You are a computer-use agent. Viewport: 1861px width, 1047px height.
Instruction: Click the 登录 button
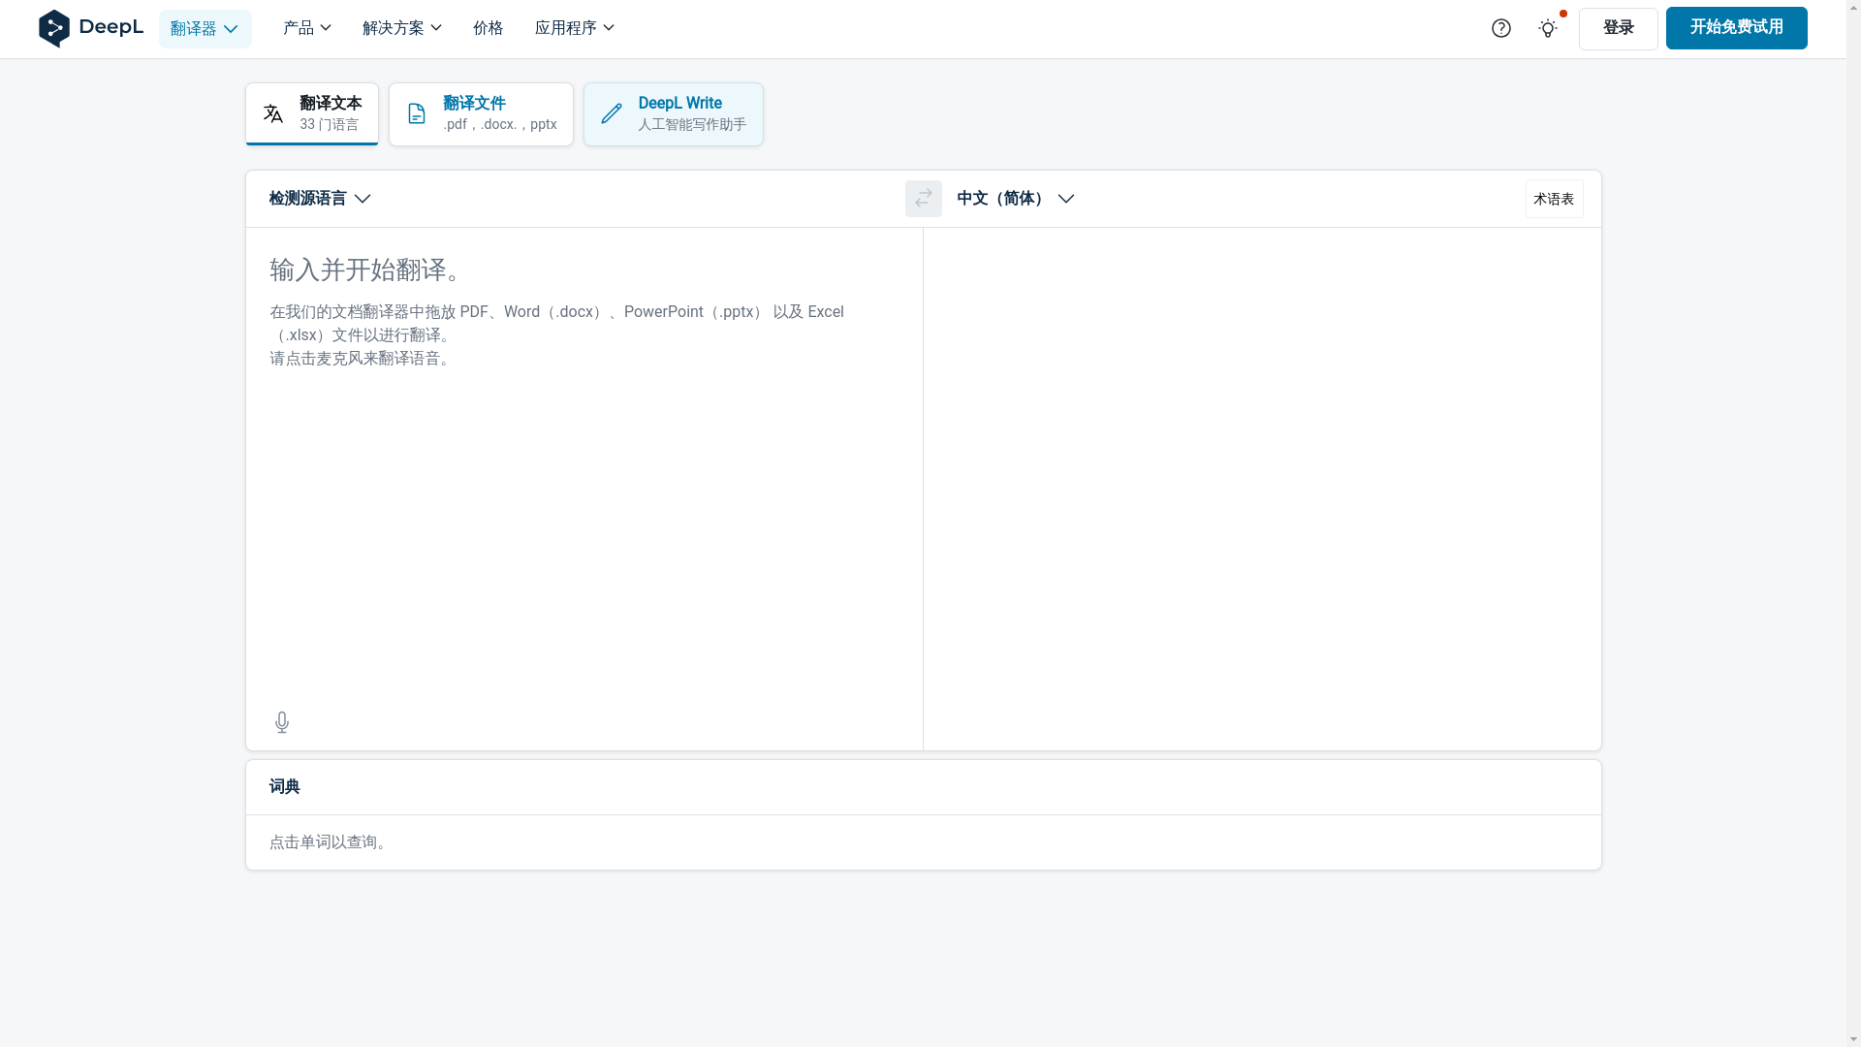coord(1618,28)
